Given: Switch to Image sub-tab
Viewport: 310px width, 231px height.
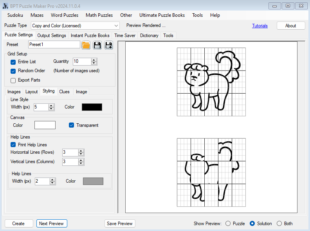Looking at the screenshot, I should tap(81, 92).
